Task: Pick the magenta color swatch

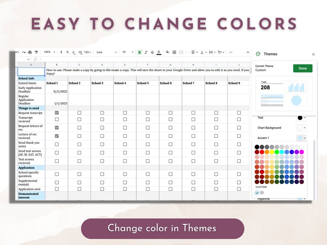Action: 301,152
